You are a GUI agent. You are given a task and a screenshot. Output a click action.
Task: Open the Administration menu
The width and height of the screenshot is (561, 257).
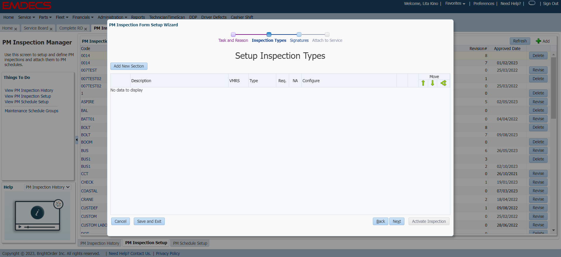(x=112, y=17)
